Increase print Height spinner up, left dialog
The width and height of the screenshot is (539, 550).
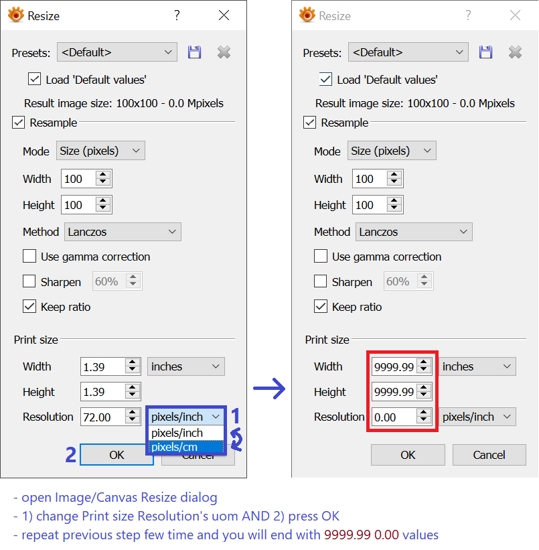click(x=132, y=388)
